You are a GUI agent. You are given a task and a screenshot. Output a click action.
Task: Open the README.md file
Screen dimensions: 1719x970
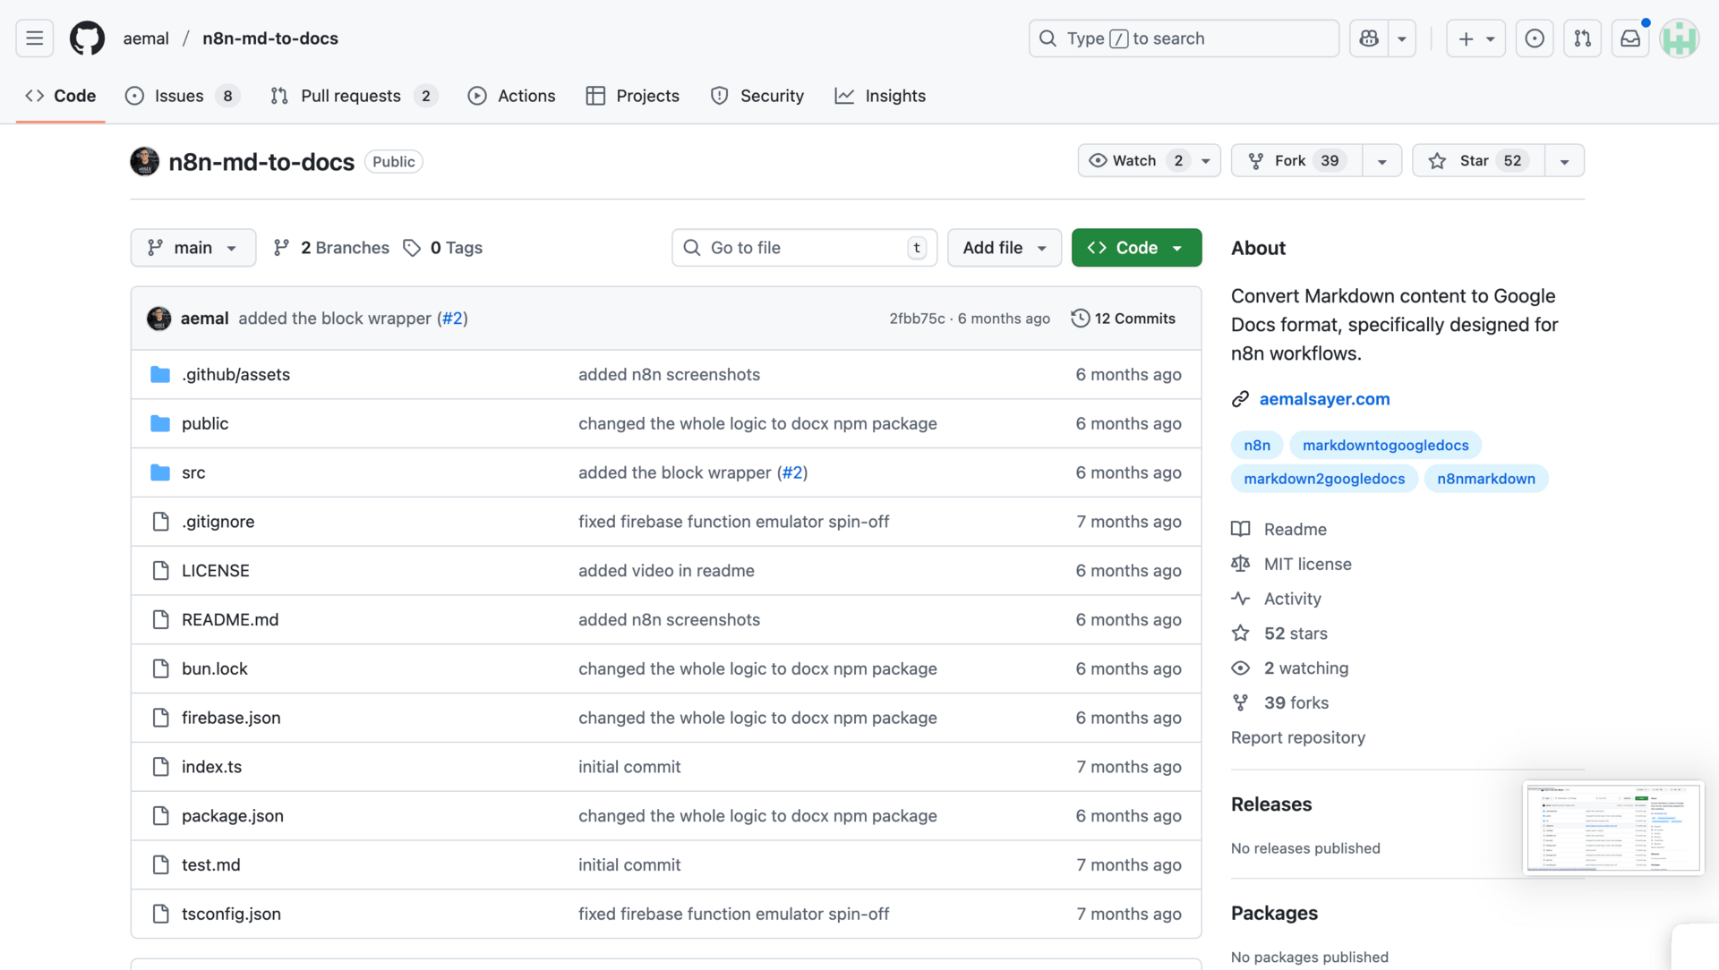tap(230, 619)
